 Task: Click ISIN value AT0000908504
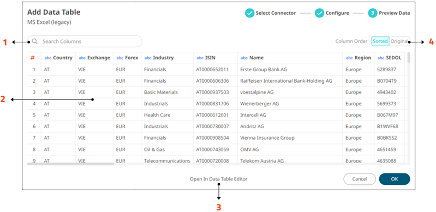pyautogui.click(x=212, y=138)
